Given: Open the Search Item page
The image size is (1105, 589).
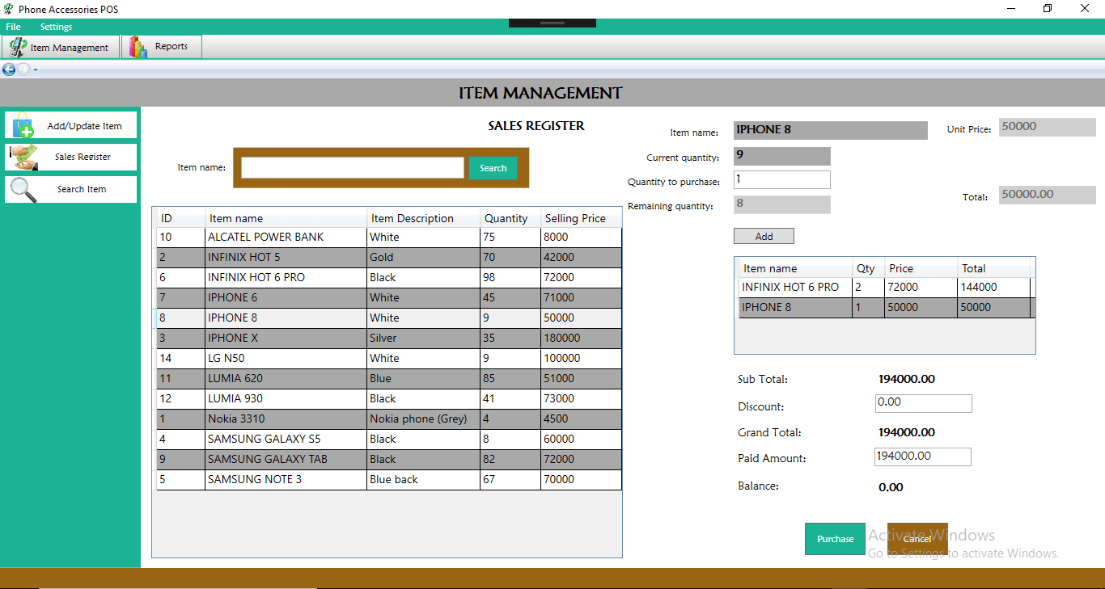Looking at the screenshot, I should (x=71, y=189).
